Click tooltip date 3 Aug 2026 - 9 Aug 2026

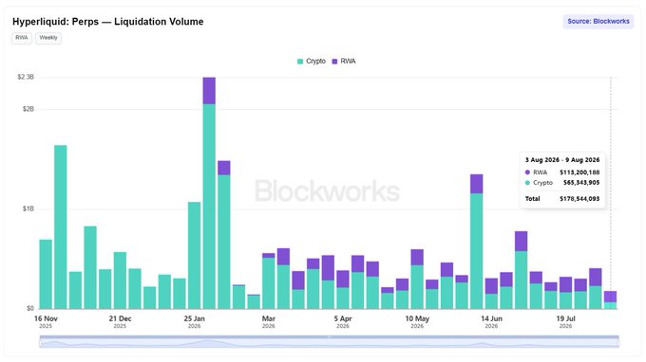(562, 160)
